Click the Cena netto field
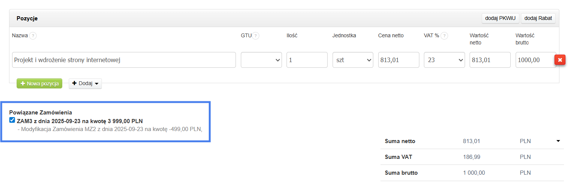 pos(398,60)
